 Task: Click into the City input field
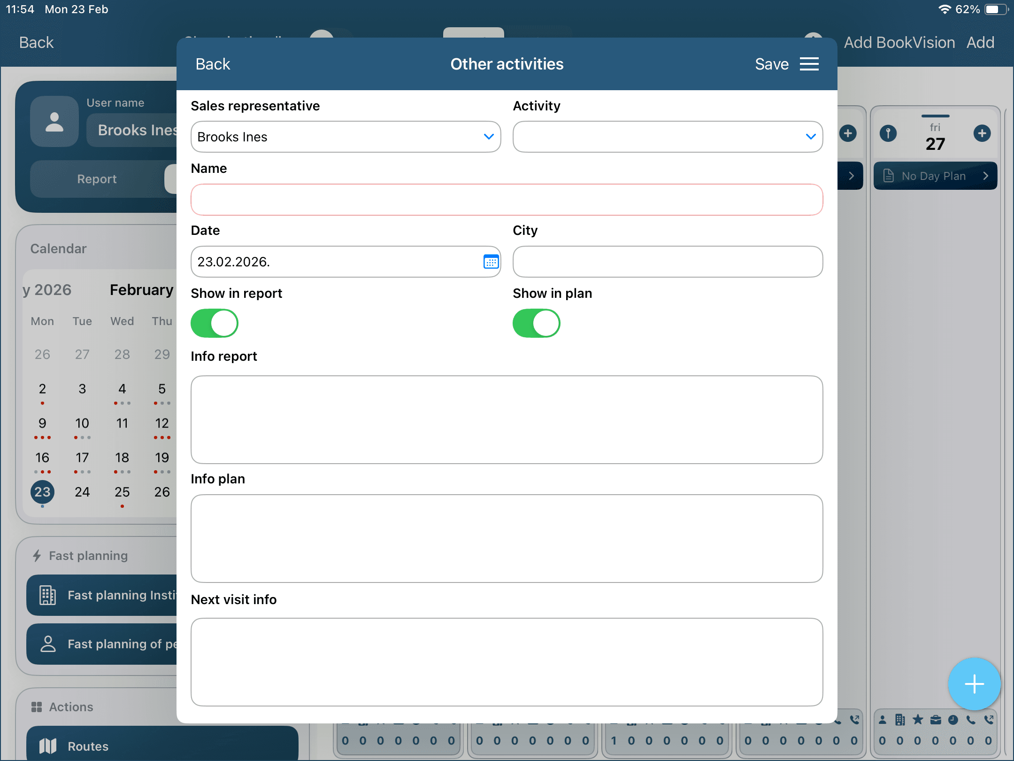(x=668, y=262)
